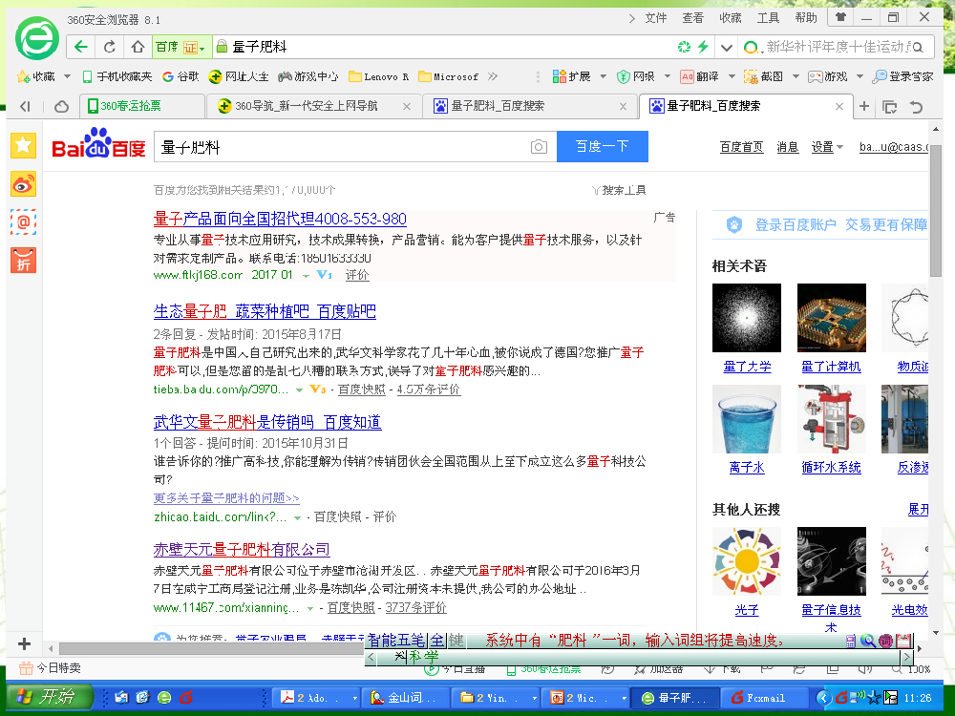Launch Foxmail from the quick launch icons

[186, 698]
